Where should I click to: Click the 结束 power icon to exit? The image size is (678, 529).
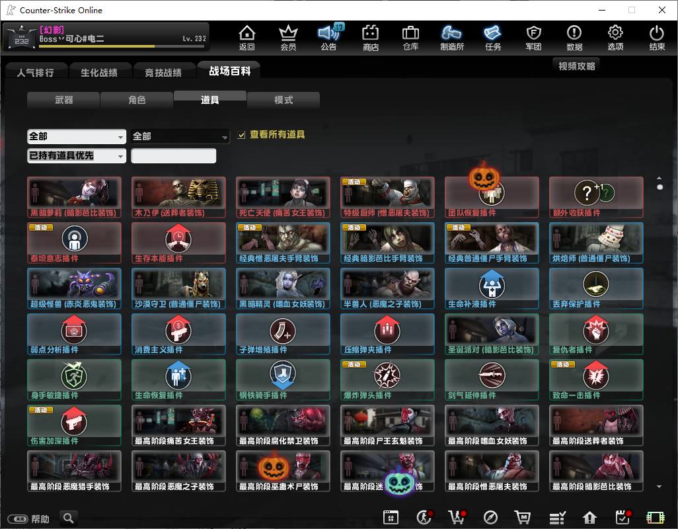click(656, 38)
